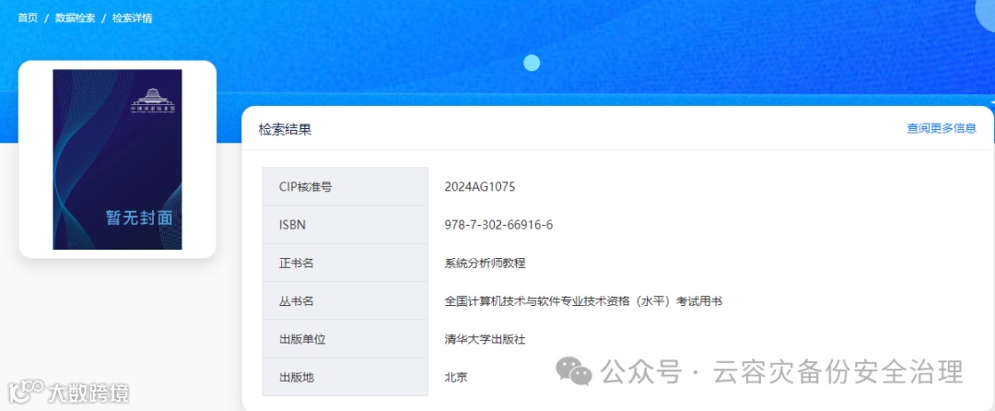995x411 pixels.
Task: Go to 首页 in the breadcrumb
Action: [28, 18]
